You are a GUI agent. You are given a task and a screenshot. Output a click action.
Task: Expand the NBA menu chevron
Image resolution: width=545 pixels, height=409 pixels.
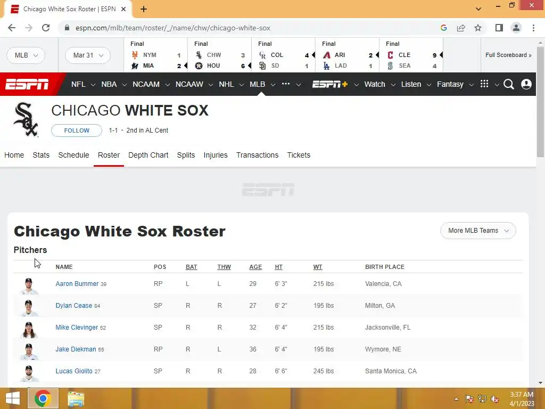click(x=124, y=85)
